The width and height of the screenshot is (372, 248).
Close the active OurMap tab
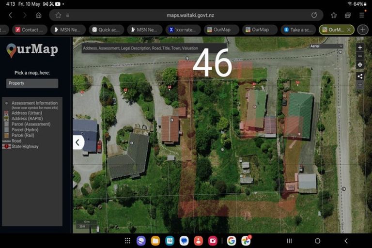coord(349,30)
